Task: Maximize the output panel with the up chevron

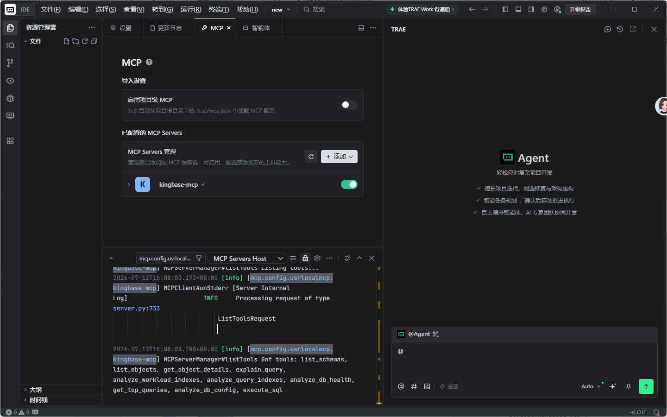Action: click(359, 259)
